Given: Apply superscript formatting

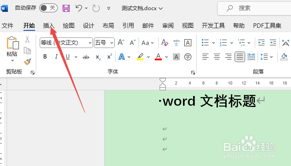Looking at the screenshot, I should coord(110,56).
